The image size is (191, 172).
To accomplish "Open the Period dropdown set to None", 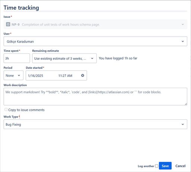I will 13,75.
